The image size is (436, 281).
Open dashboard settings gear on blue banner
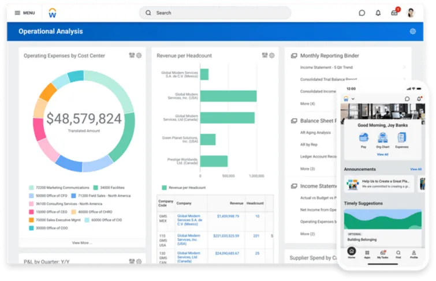click(413, 31)
